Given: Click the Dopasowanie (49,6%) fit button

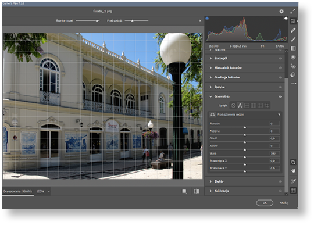Looking at the screenshot, I should click(x=17, y=191).
